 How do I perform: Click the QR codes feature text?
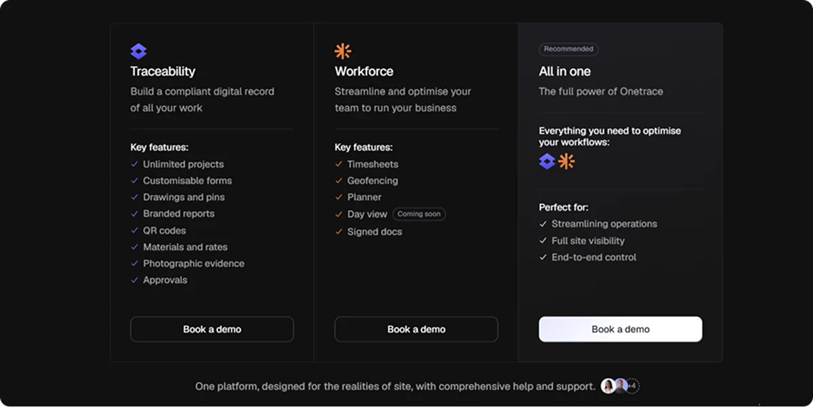coord(165,230)
